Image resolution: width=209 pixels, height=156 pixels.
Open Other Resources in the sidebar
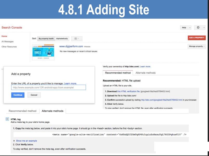click(9, 47)
